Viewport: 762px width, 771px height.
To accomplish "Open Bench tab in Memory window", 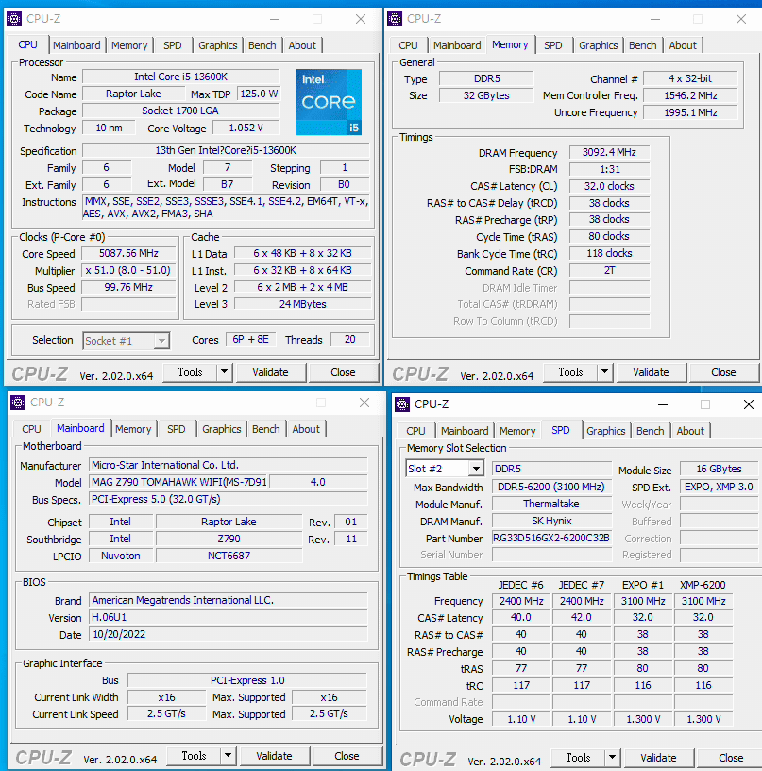I will pos(643,45).
